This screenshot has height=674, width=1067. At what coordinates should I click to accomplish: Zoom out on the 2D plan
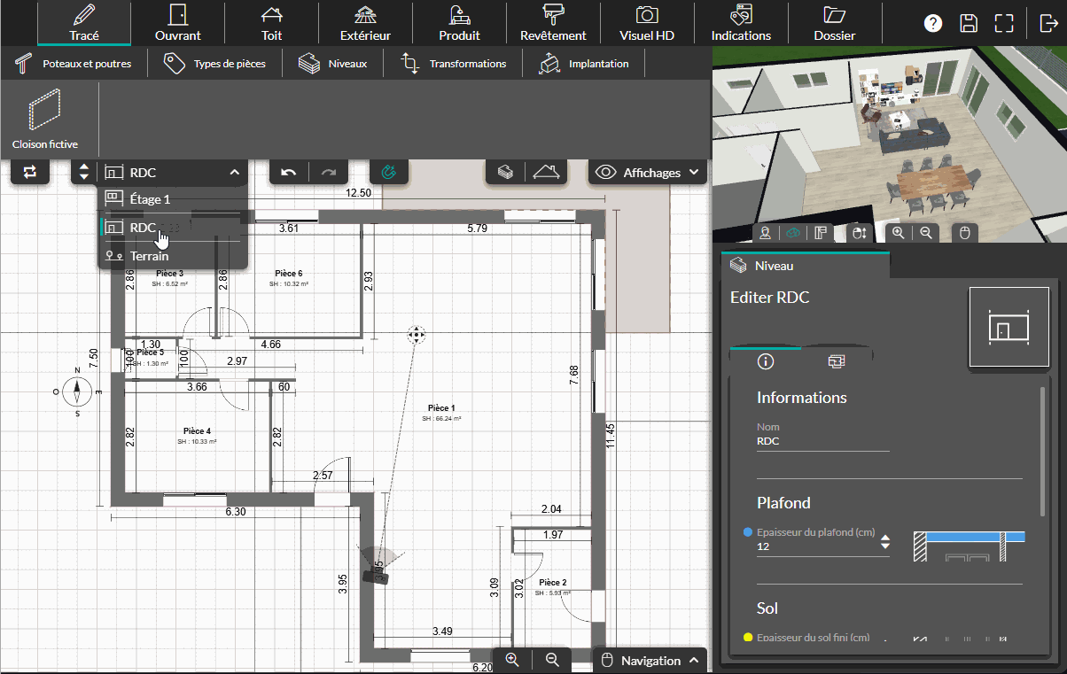pyautogui.click(x=552, y=660)
